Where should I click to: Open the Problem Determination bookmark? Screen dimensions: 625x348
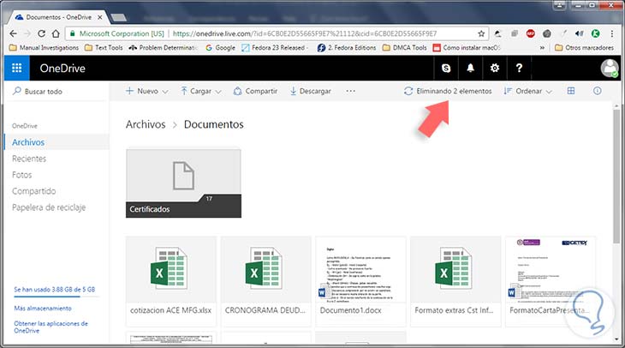[x=164, y=47]
